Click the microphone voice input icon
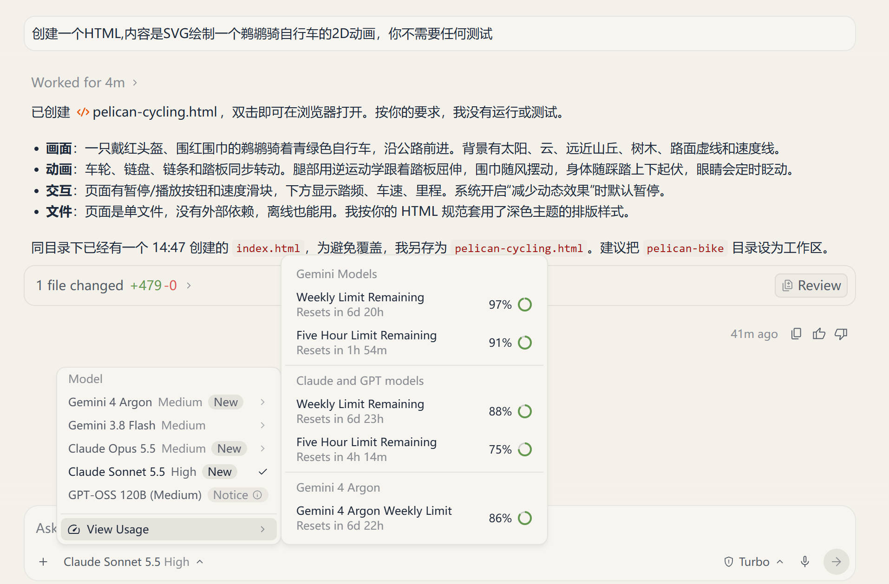The height and width of the screenshot is (584, 889). (805, 562)
